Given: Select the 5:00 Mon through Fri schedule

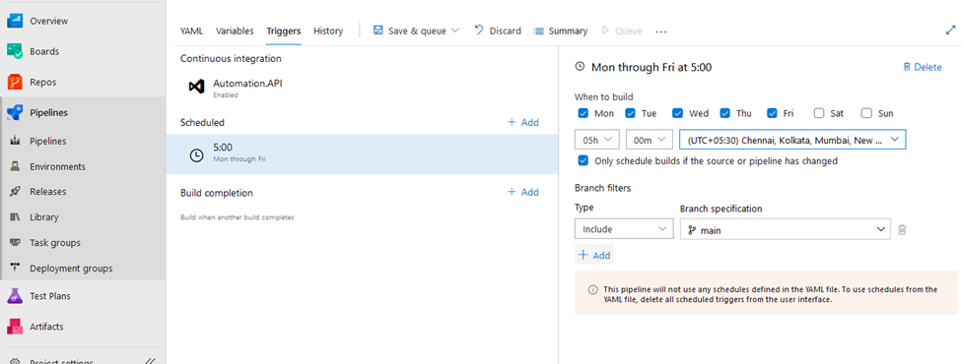Looking at the screenshot, I should point(362,154).
